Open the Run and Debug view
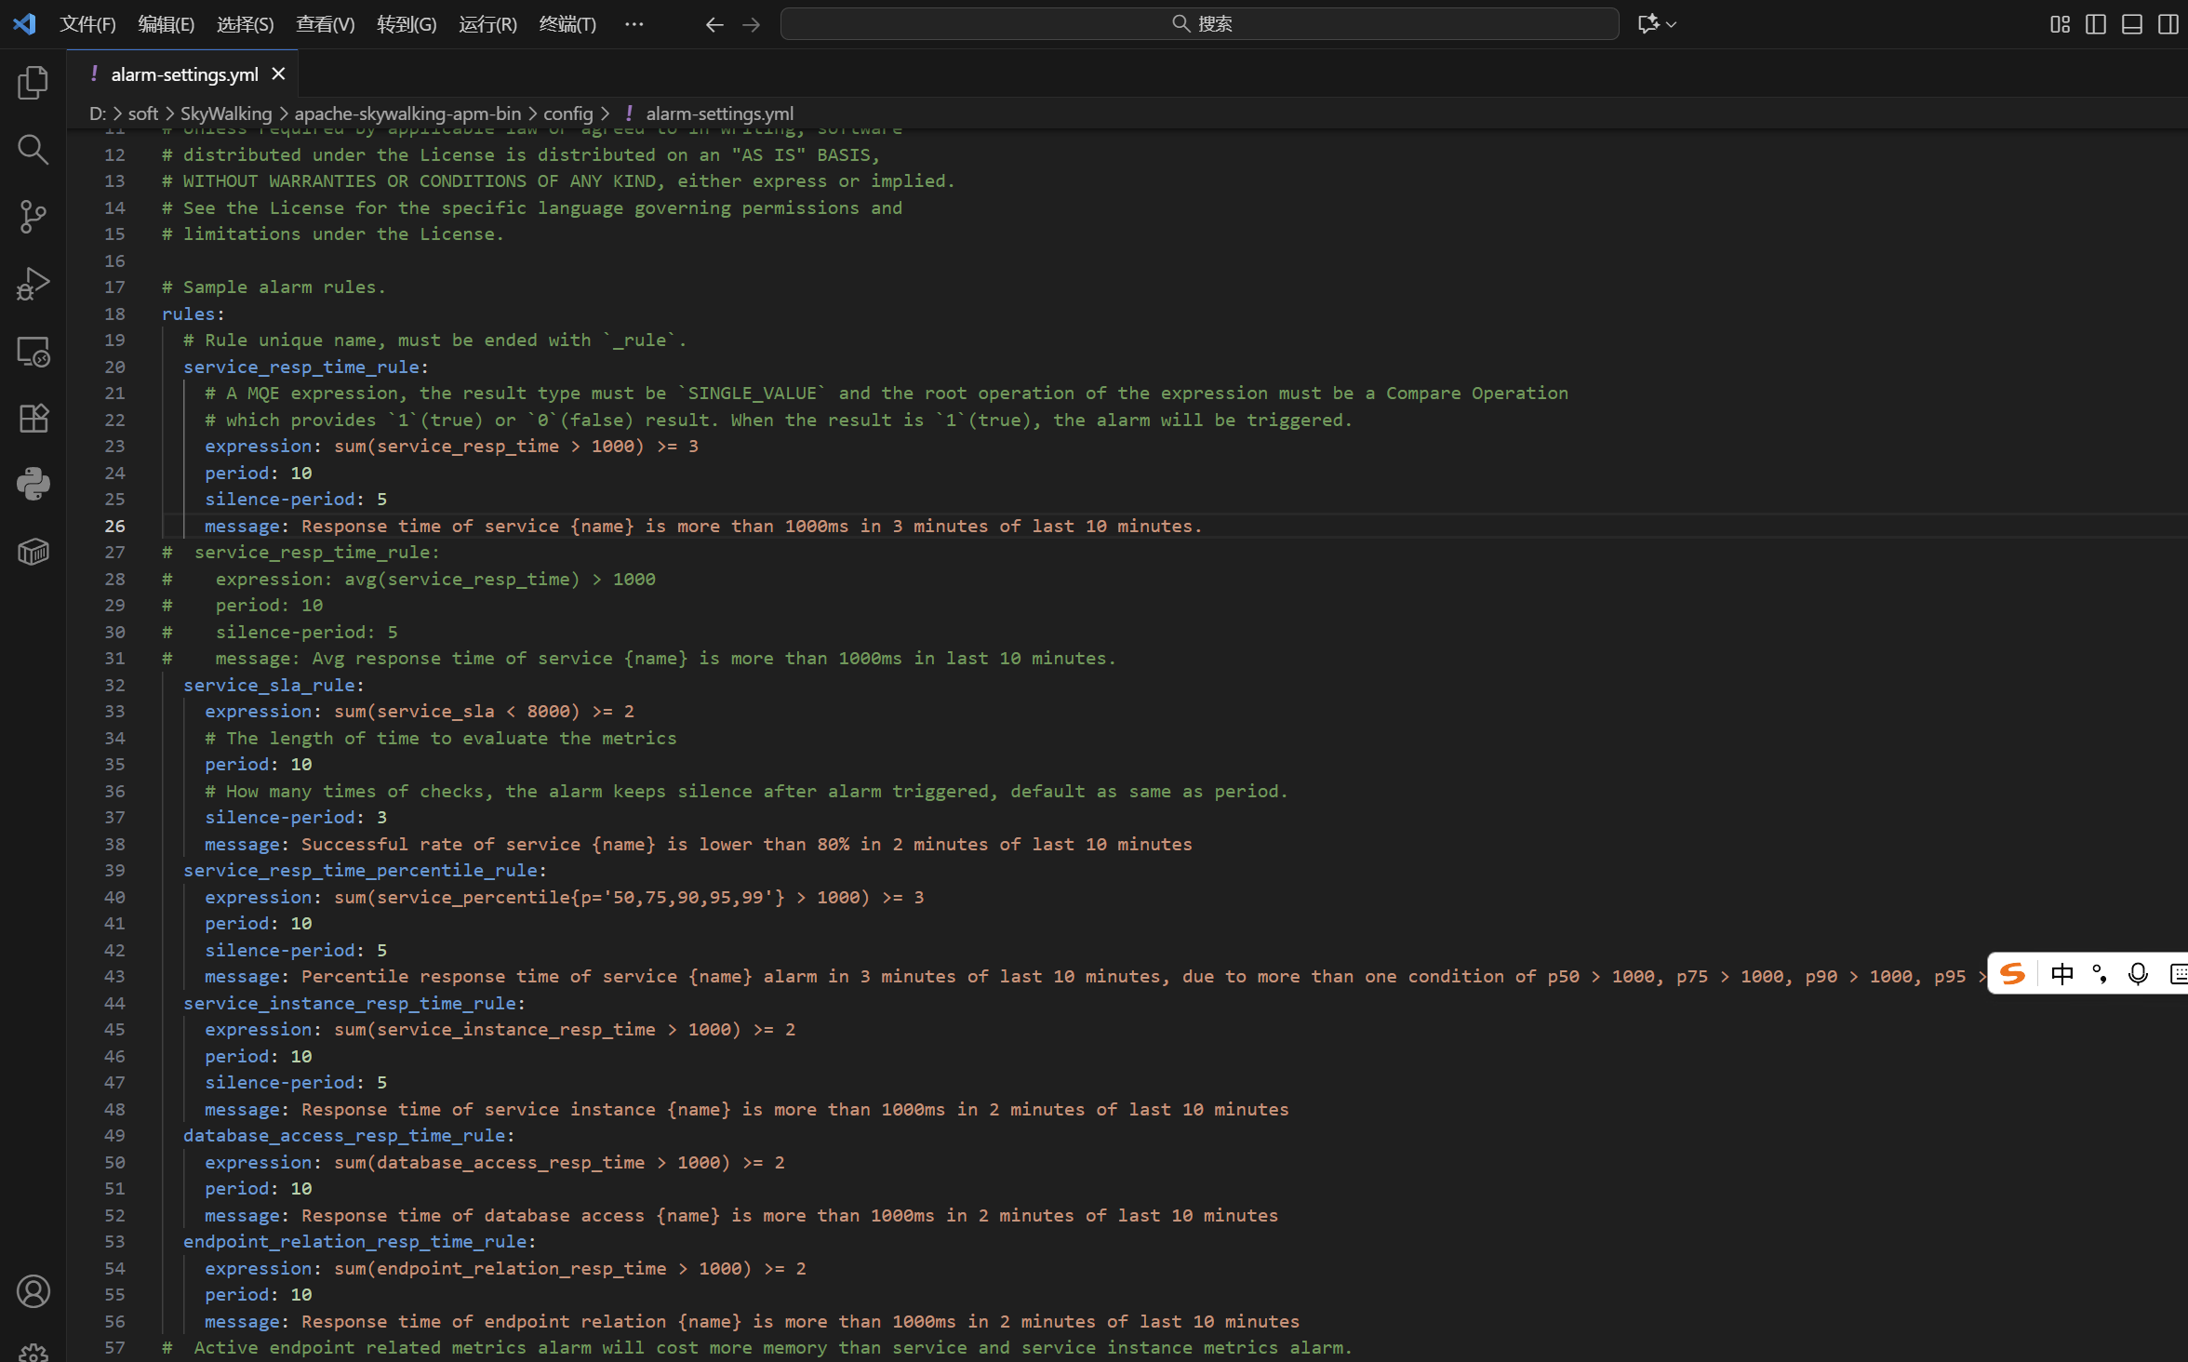The height and width of the screenshot is (1362, 2188). (33, 284)
